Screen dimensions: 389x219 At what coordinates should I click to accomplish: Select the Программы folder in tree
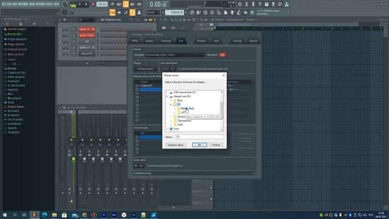[184, 120]
